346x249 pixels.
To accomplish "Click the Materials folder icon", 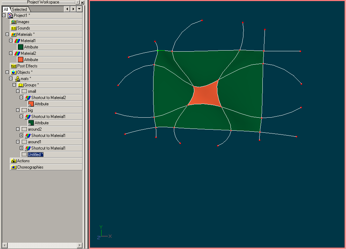I will tap(14, 34).
